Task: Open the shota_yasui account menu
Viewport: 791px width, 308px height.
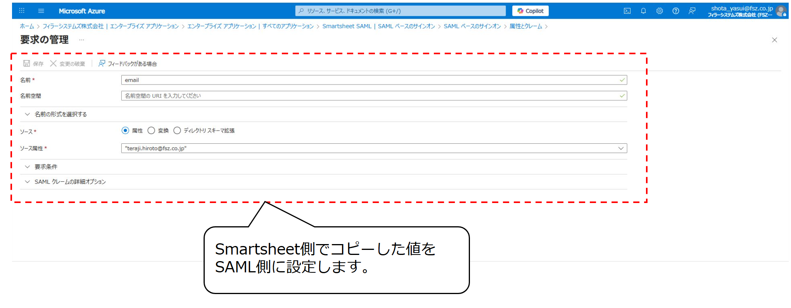Action: pyautogui.click(x=740, y=11)
